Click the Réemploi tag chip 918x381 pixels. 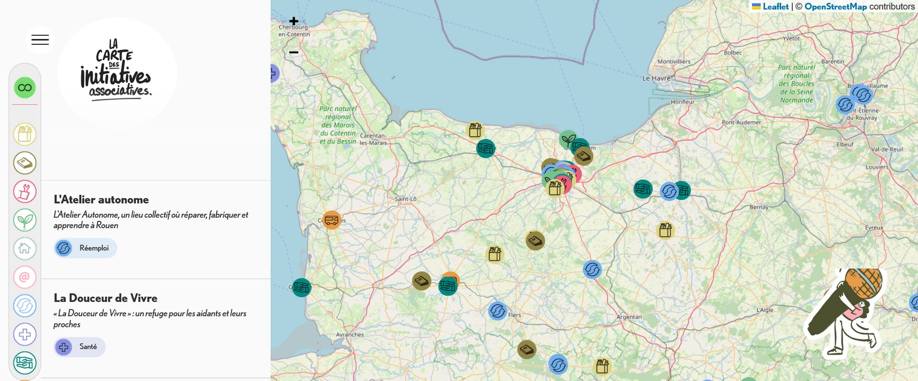86,248
